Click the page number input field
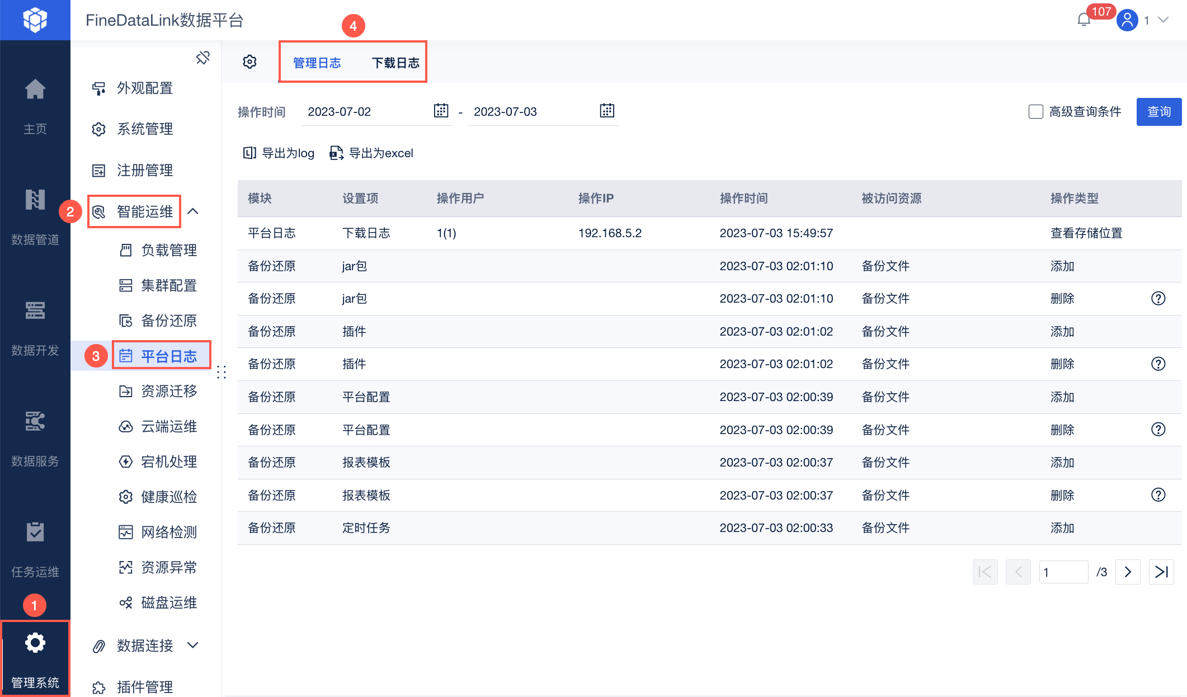Image resolution: width=1187 pixels, height=697 pixels. pyautogui.click(x=1062, y=572)
